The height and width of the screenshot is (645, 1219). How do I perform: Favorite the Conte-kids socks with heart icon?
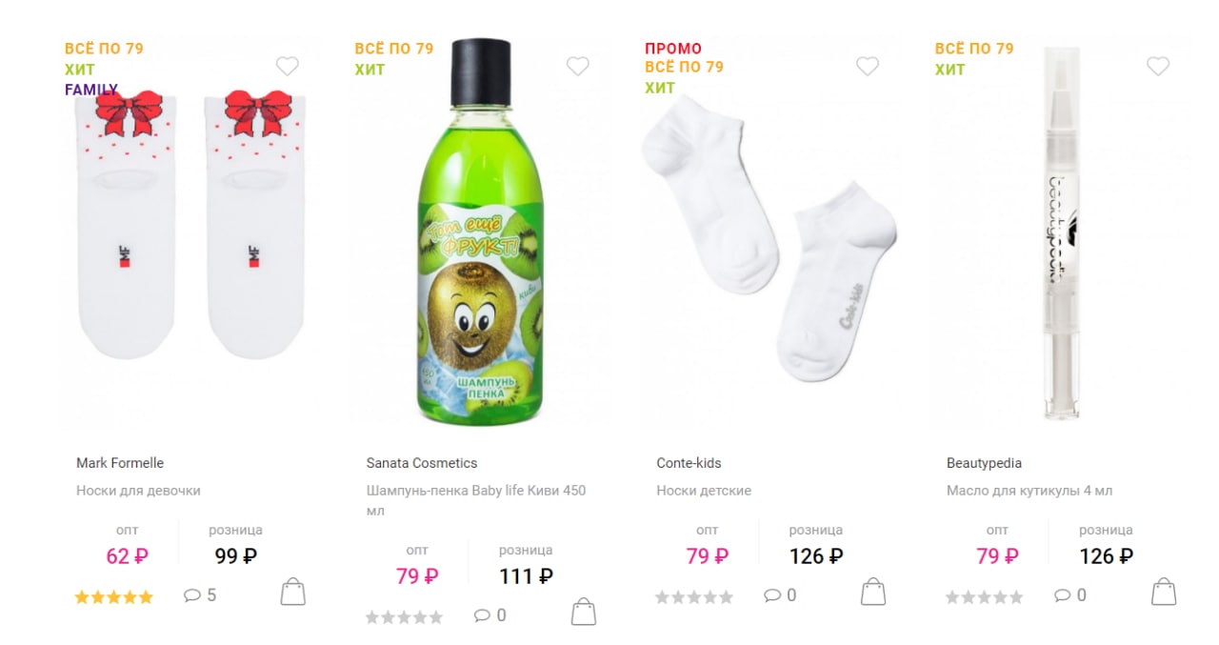867,66
